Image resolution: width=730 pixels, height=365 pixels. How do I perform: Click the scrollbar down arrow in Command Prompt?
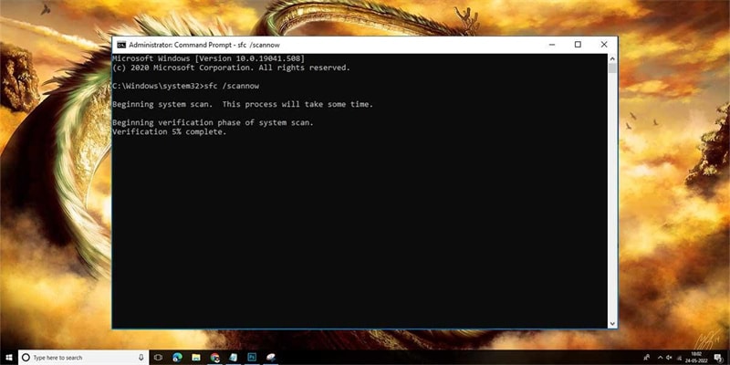[612, 324]
